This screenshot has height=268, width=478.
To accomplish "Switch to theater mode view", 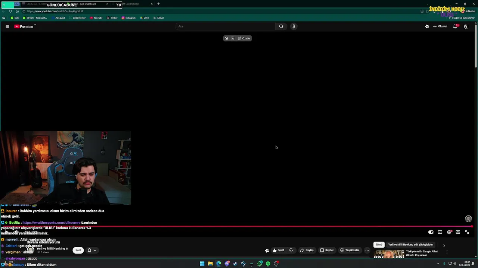I will (x=458, y=232).
